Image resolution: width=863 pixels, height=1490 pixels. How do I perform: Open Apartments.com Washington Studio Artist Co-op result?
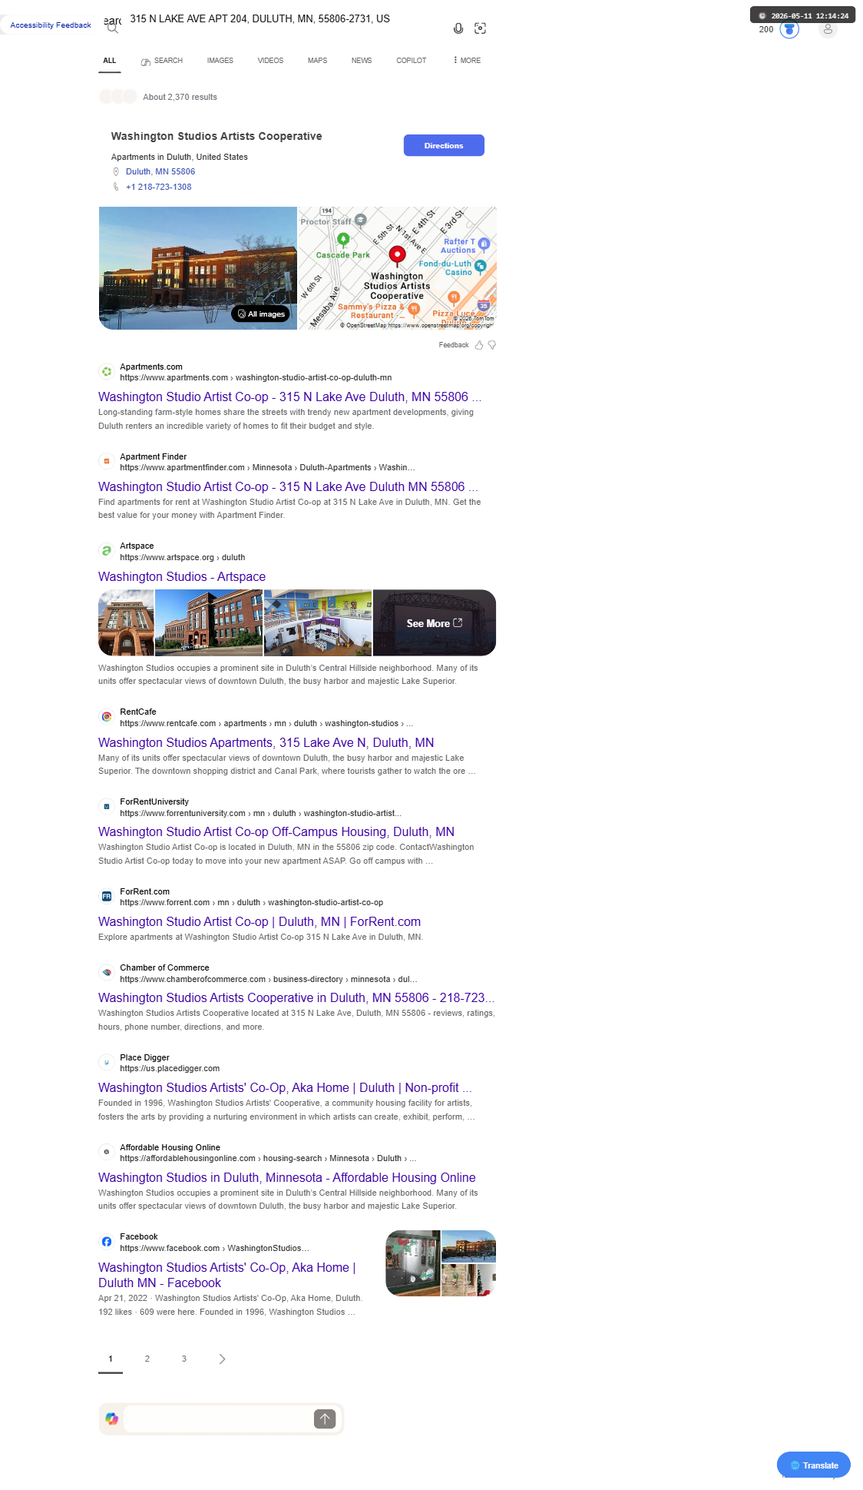pos(290,397)
